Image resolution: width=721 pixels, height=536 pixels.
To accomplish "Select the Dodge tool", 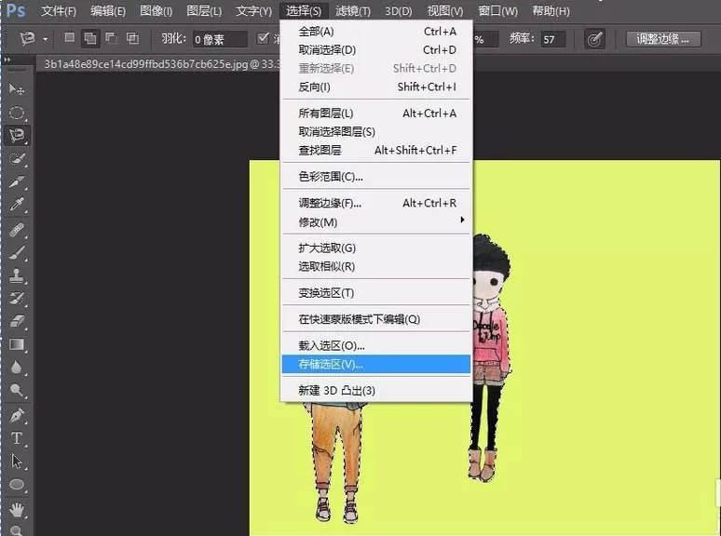I will pyautogui.click(x=17, y=390).
